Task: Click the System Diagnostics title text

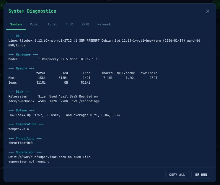Action: pyautogui.click(x=32, y=11)
